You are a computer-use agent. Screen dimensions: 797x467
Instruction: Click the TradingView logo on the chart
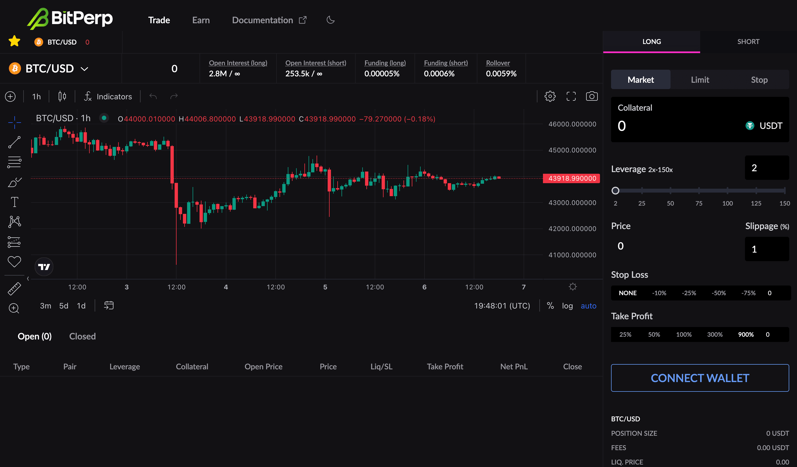[44, 267]
